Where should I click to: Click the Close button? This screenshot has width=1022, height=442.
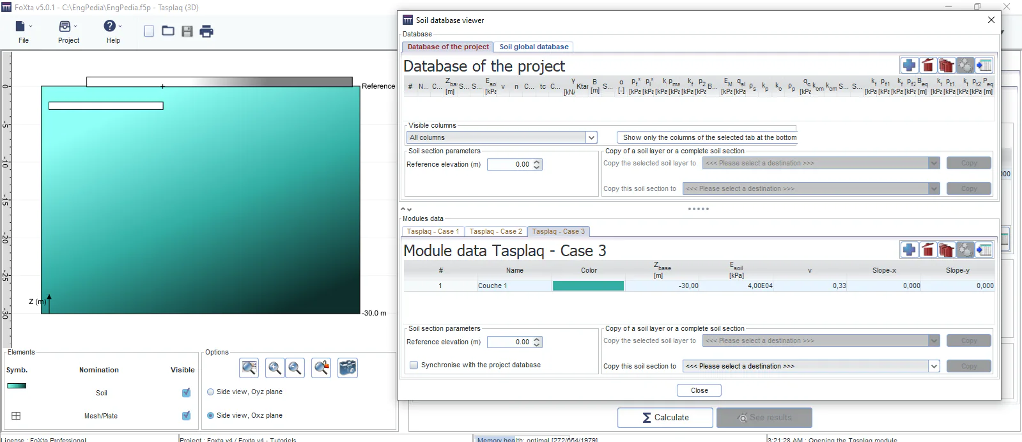[699, 390]
